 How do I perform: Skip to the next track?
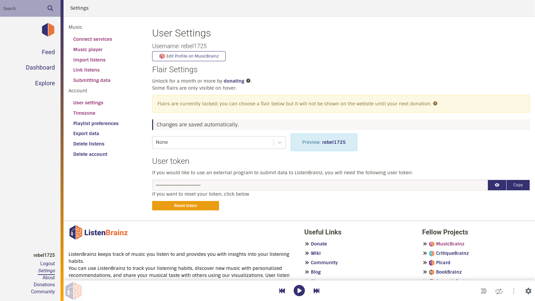316,291
